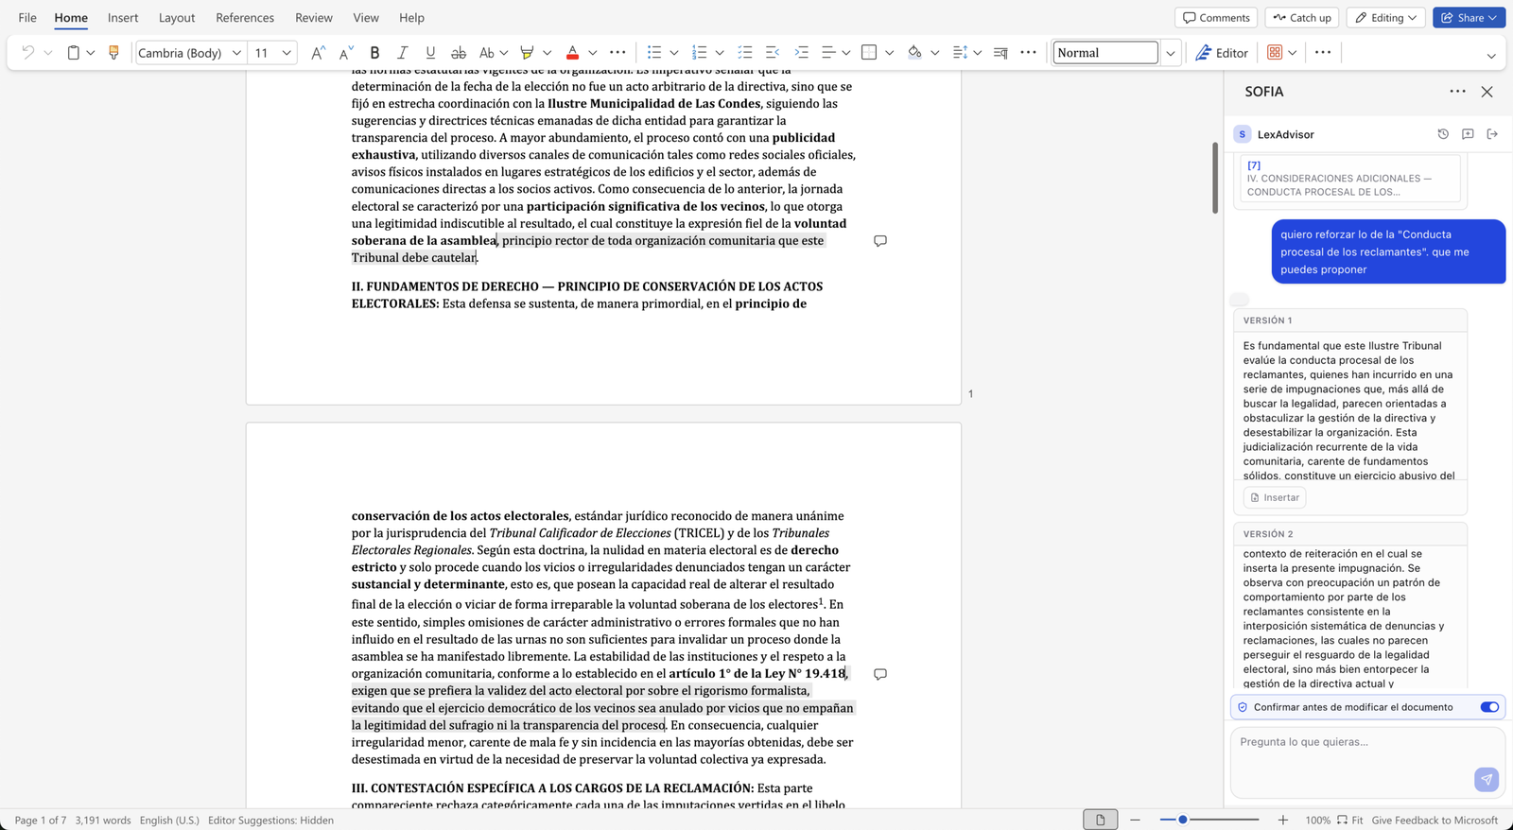Open the Review tab

click(x=314, y=18)
